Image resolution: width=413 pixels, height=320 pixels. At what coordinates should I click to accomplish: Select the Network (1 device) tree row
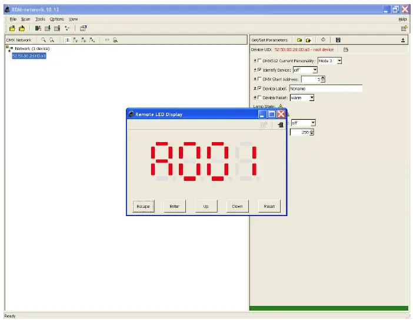pyautogui.click(x=32, y=48)
